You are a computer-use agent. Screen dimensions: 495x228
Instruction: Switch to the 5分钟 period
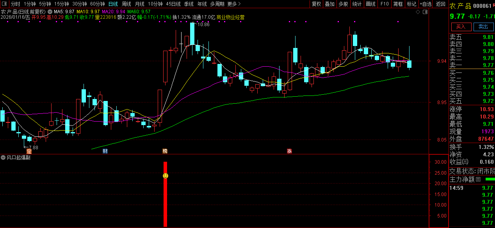point(45,4)
